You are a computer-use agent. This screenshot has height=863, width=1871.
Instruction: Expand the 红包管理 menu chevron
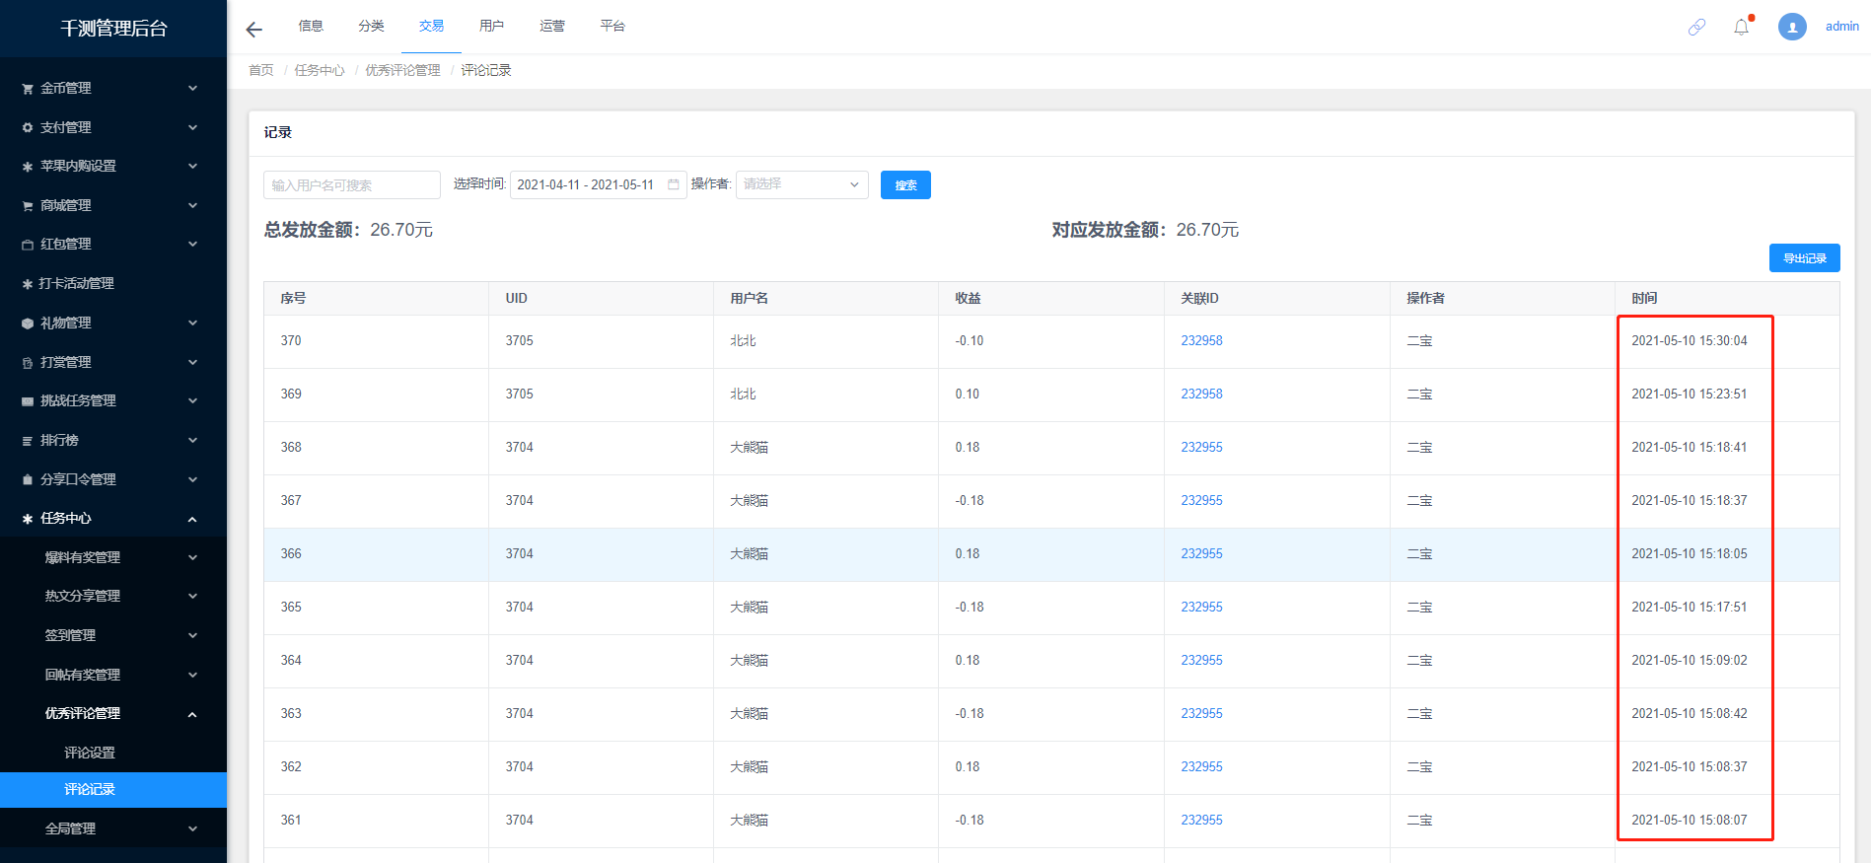coord(192,244)
